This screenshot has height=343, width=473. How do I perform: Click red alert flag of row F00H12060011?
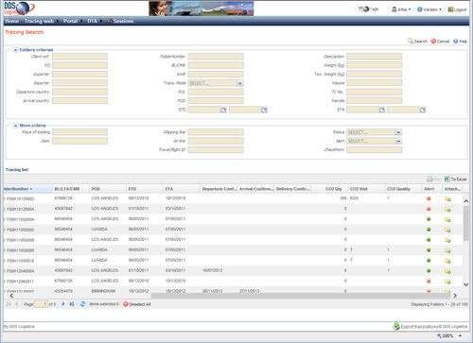[429, 281]
